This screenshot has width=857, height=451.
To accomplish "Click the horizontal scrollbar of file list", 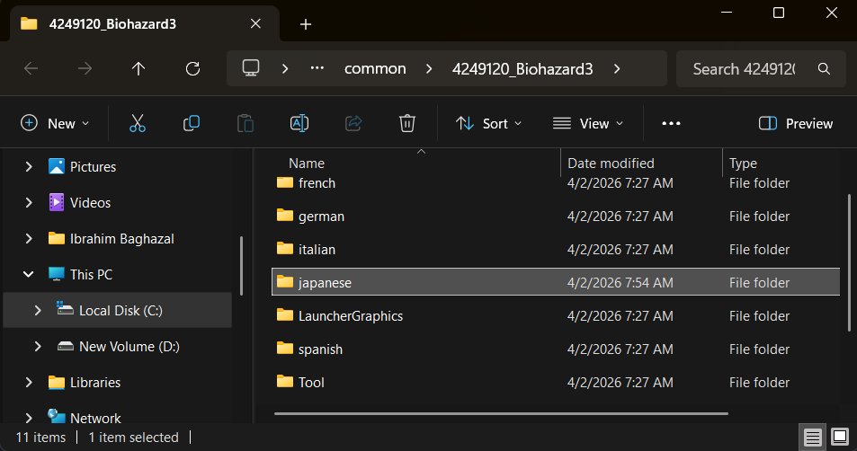I will (x=501, y=413).
